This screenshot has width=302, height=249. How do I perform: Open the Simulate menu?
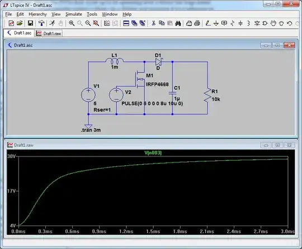pyautogui.click(x=74, y=14)
